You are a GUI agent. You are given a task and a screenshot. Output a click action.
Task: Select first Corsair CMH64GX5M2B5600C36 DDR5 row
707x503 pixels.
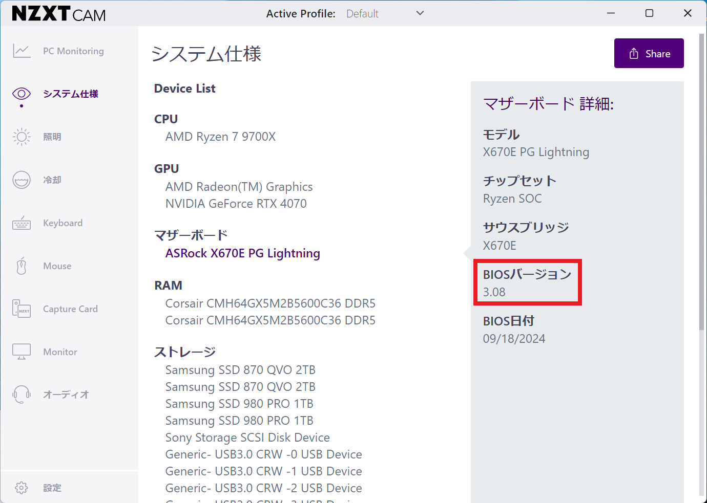tap(271, 303)
